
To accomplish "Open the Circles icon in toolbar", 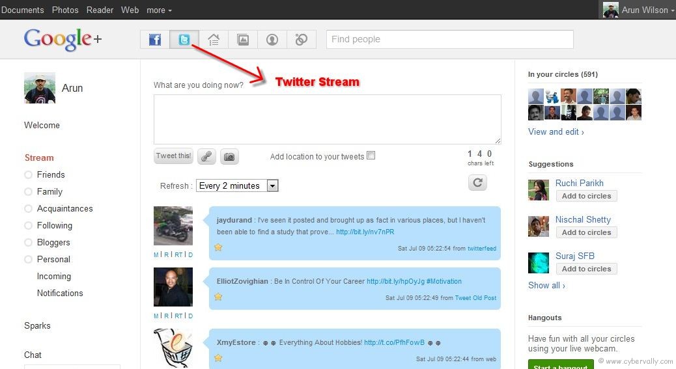I will [x=302, y=40].
